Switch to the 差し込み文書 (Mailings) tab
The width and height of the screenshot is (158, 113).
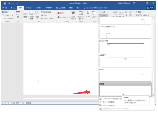(x=61, y=8)
